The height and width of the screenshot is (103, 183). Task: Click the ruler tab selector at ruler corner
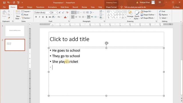pyautogui.click(x=30, y=24)
